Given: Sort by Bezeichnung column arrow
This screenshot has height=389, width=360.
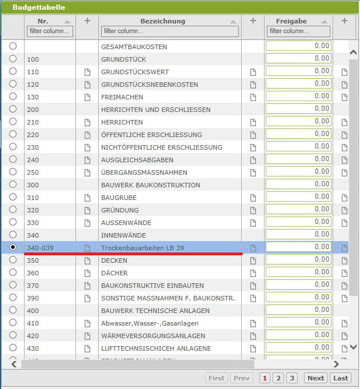Looking at the screenshot, I should tap(234, 21).
